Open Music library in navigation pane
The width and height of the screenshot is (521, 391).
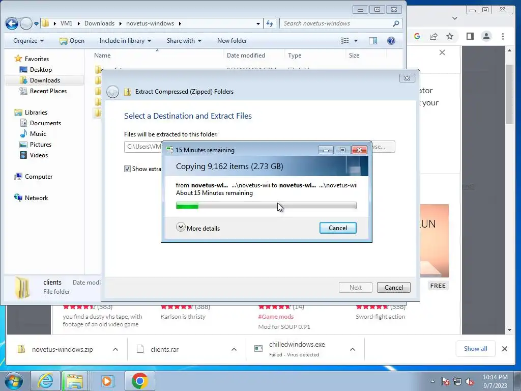38,134
